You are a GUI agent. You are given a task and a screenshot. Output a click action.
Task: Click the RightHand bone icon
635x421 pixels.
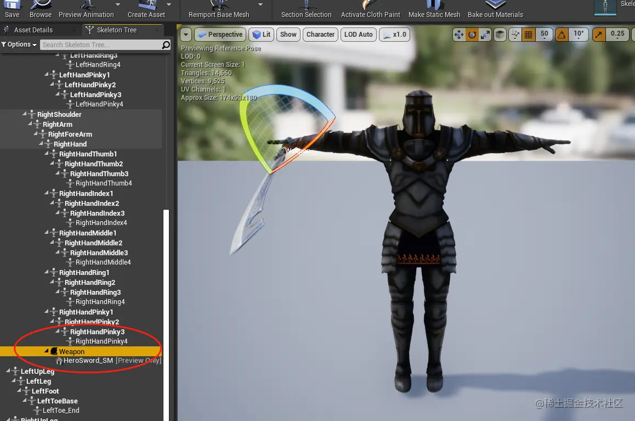point(48,144)
